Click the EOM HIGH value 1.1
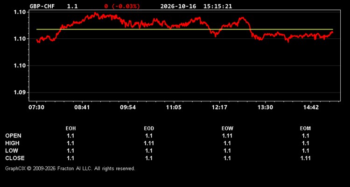Viewport: 350px width, 187px height. click(305, 143)
